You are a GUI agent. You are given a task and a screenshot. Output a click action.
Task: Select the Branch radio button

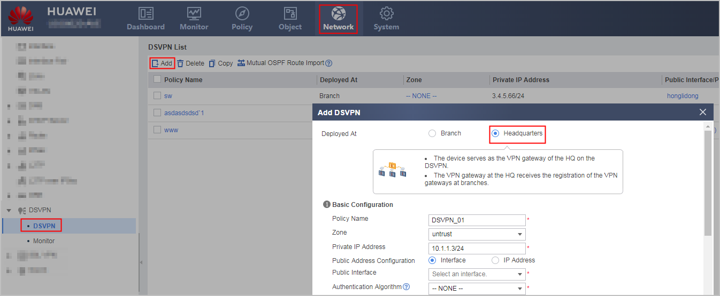pyautogui.click(x=432, y=133)
